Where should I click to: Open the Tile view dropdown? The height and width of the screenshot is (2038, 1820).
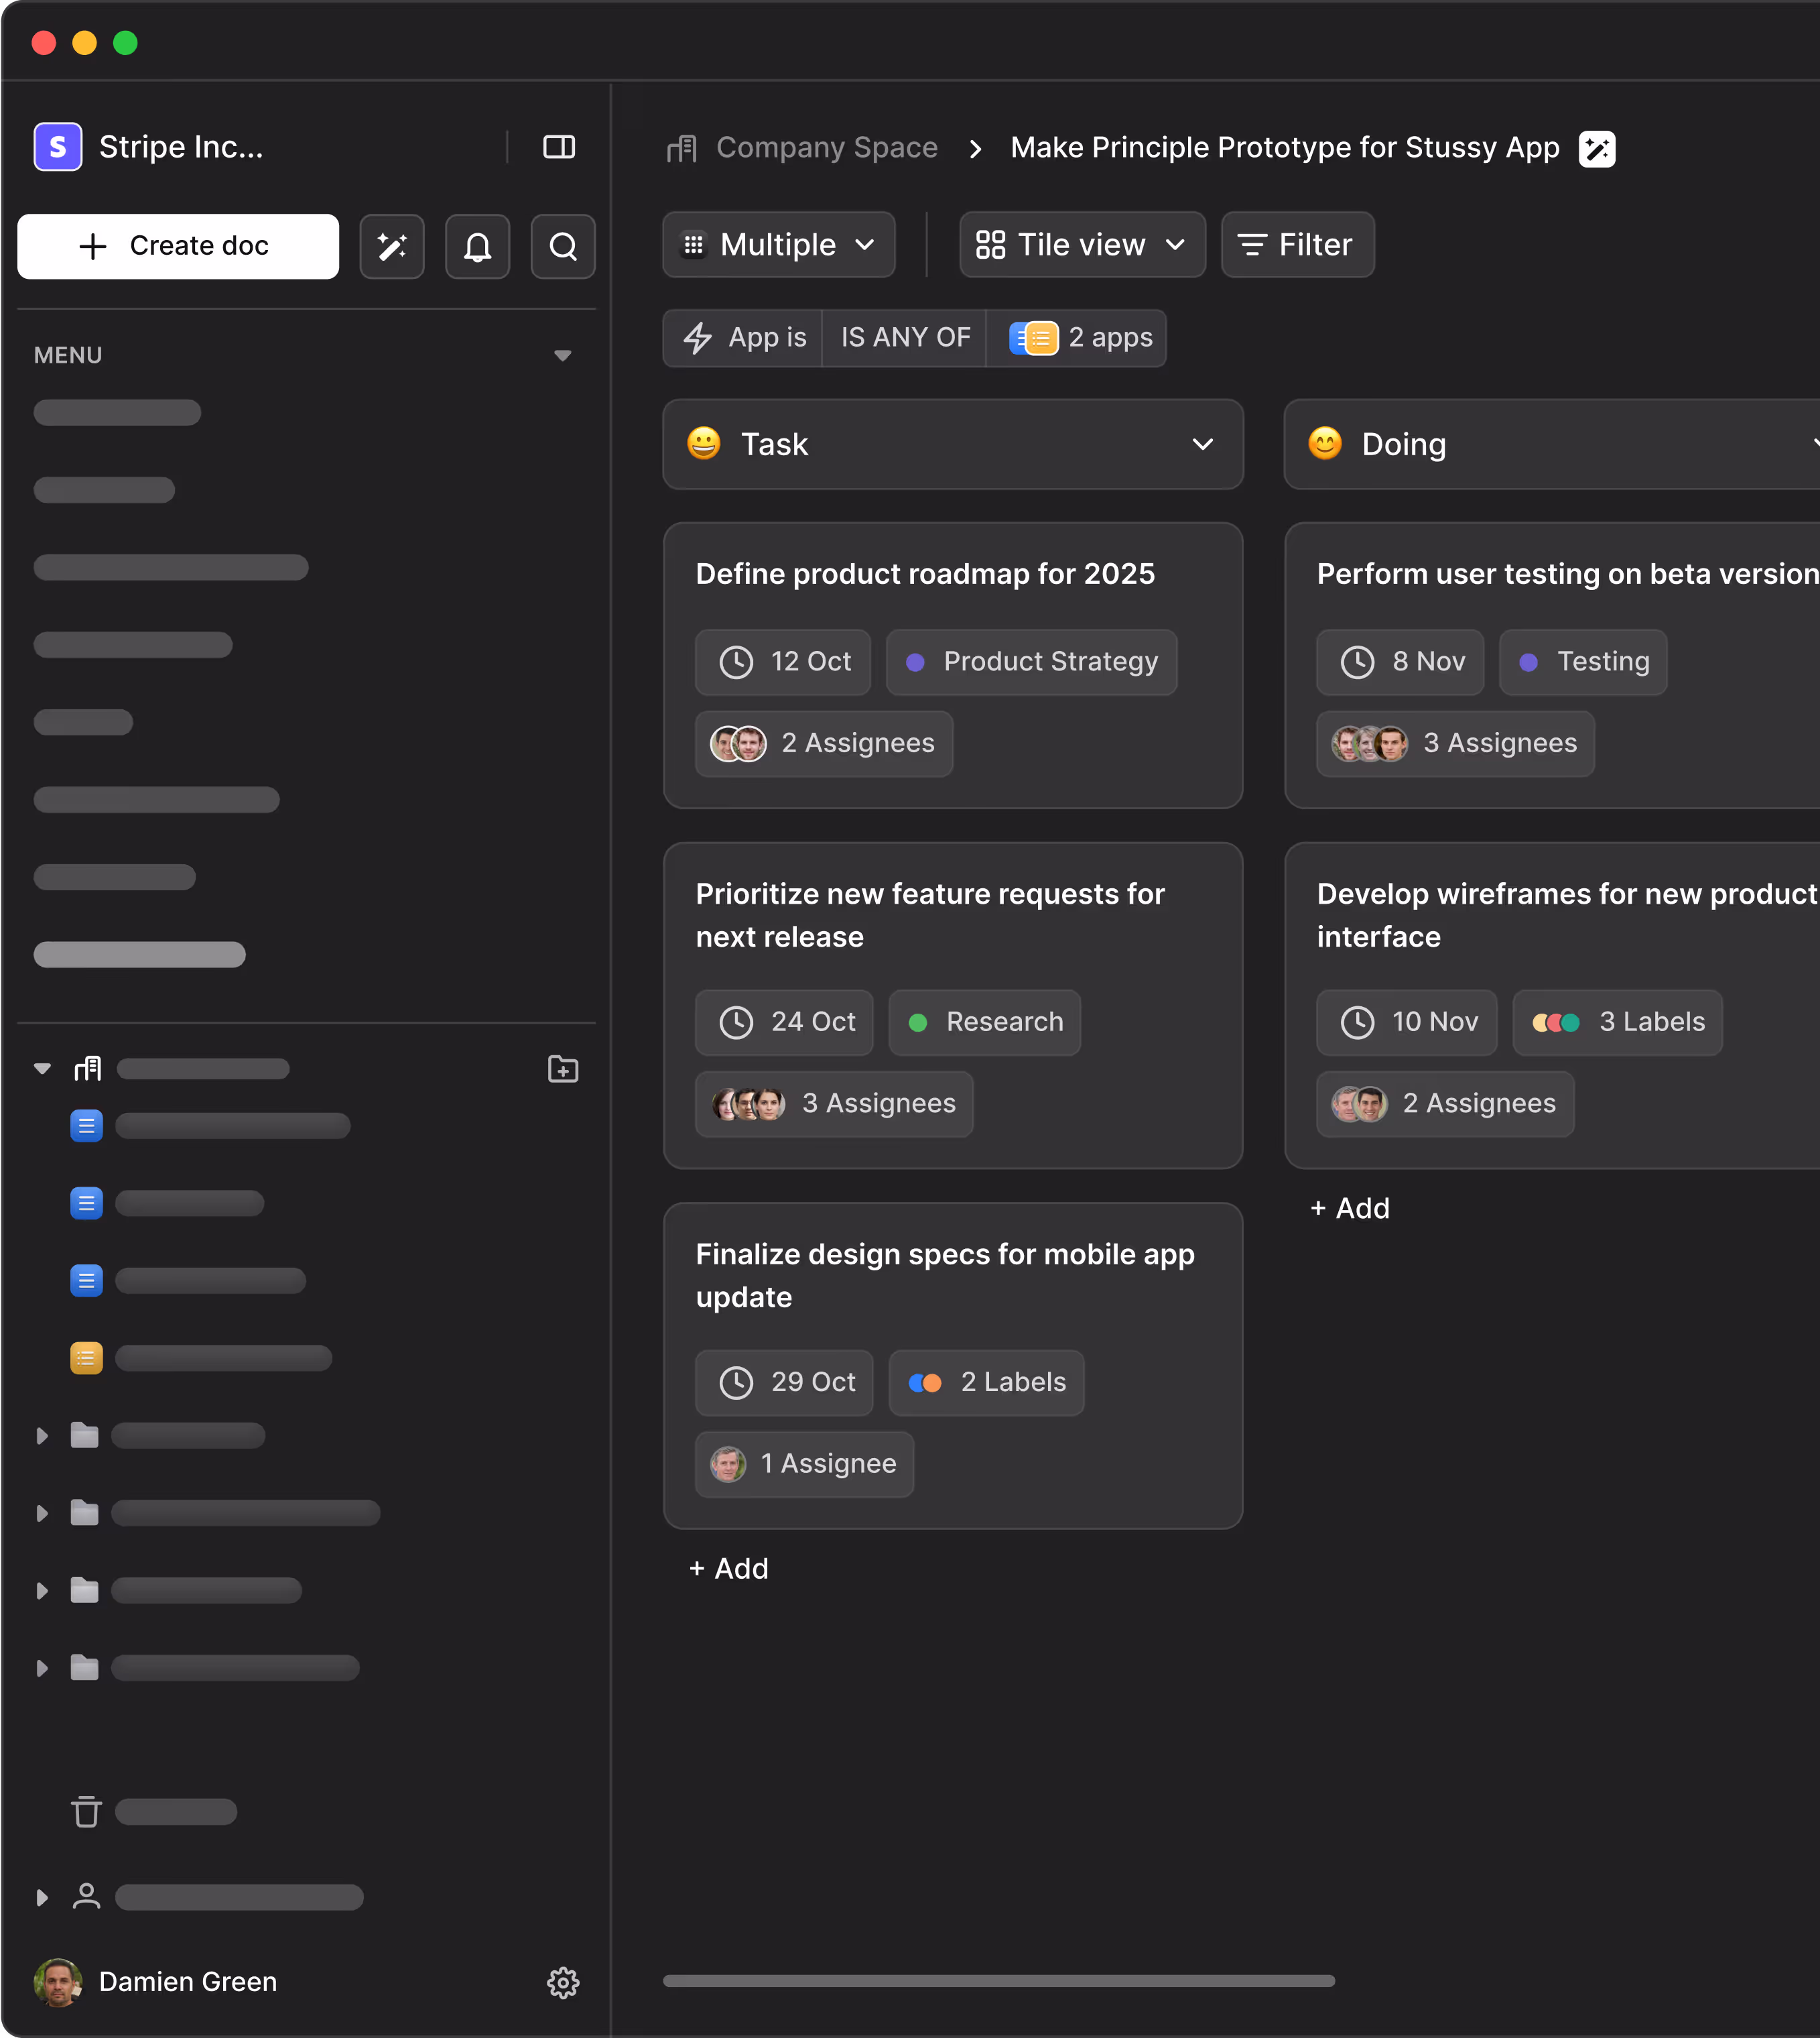(1081, 245)
